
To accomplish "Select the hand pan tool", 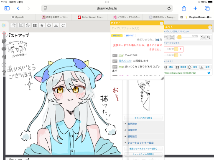I will pos(4,41).
